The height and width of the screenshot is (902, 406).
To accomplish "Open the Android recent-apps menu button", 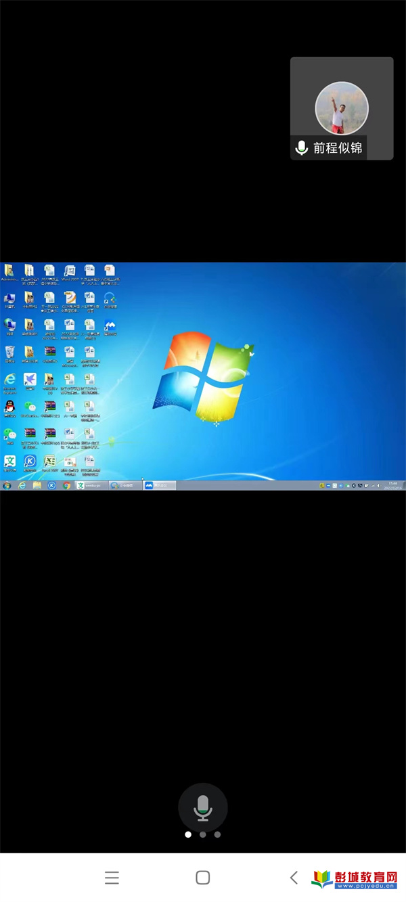I will point(112,878).
